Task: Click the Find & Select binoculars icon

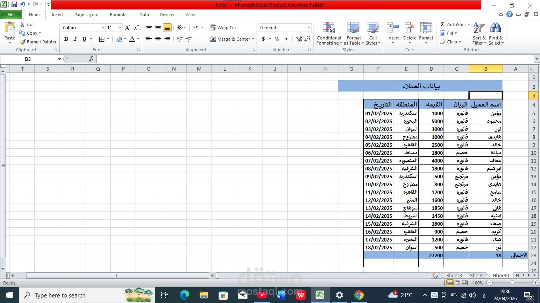Action: click(495, 28)
